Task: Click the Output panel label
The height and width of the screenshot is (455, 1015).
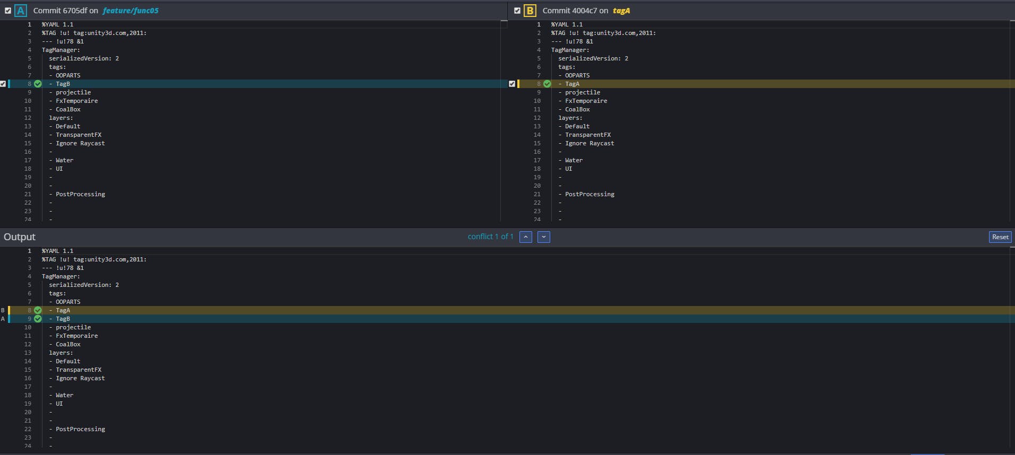Action: click(20, 237)
